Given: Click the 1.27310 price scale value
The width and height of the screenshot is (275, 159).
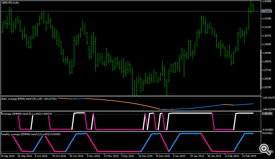Looking at the screenshot, I should pos(267,70).
